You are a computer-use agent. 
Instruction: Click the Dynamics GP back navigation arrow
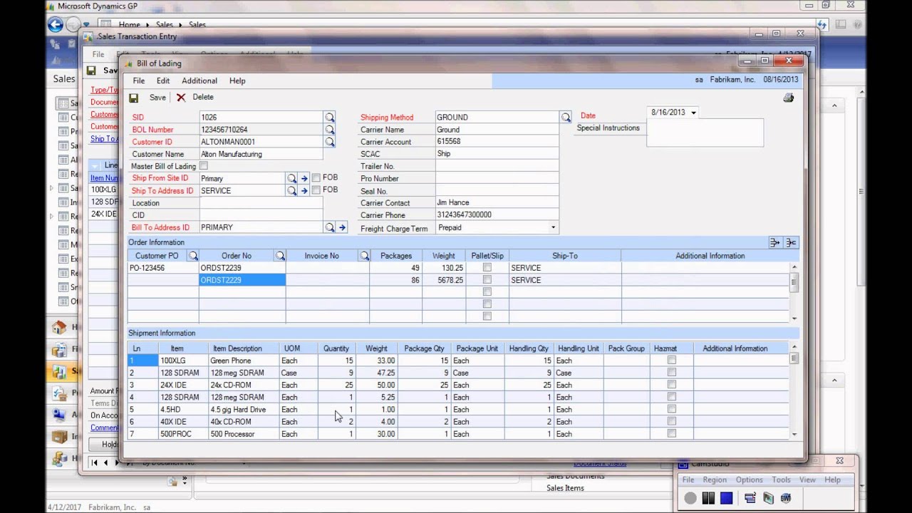pos(56,24)
